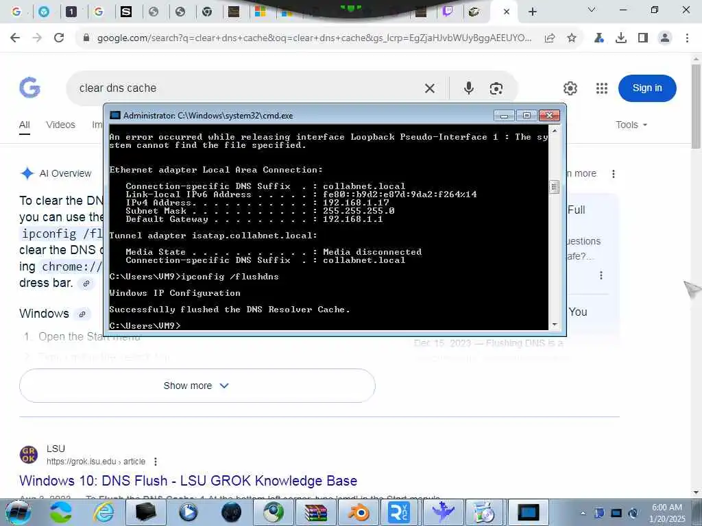Open the cmd window title bar system icon

tap(115, 115)
